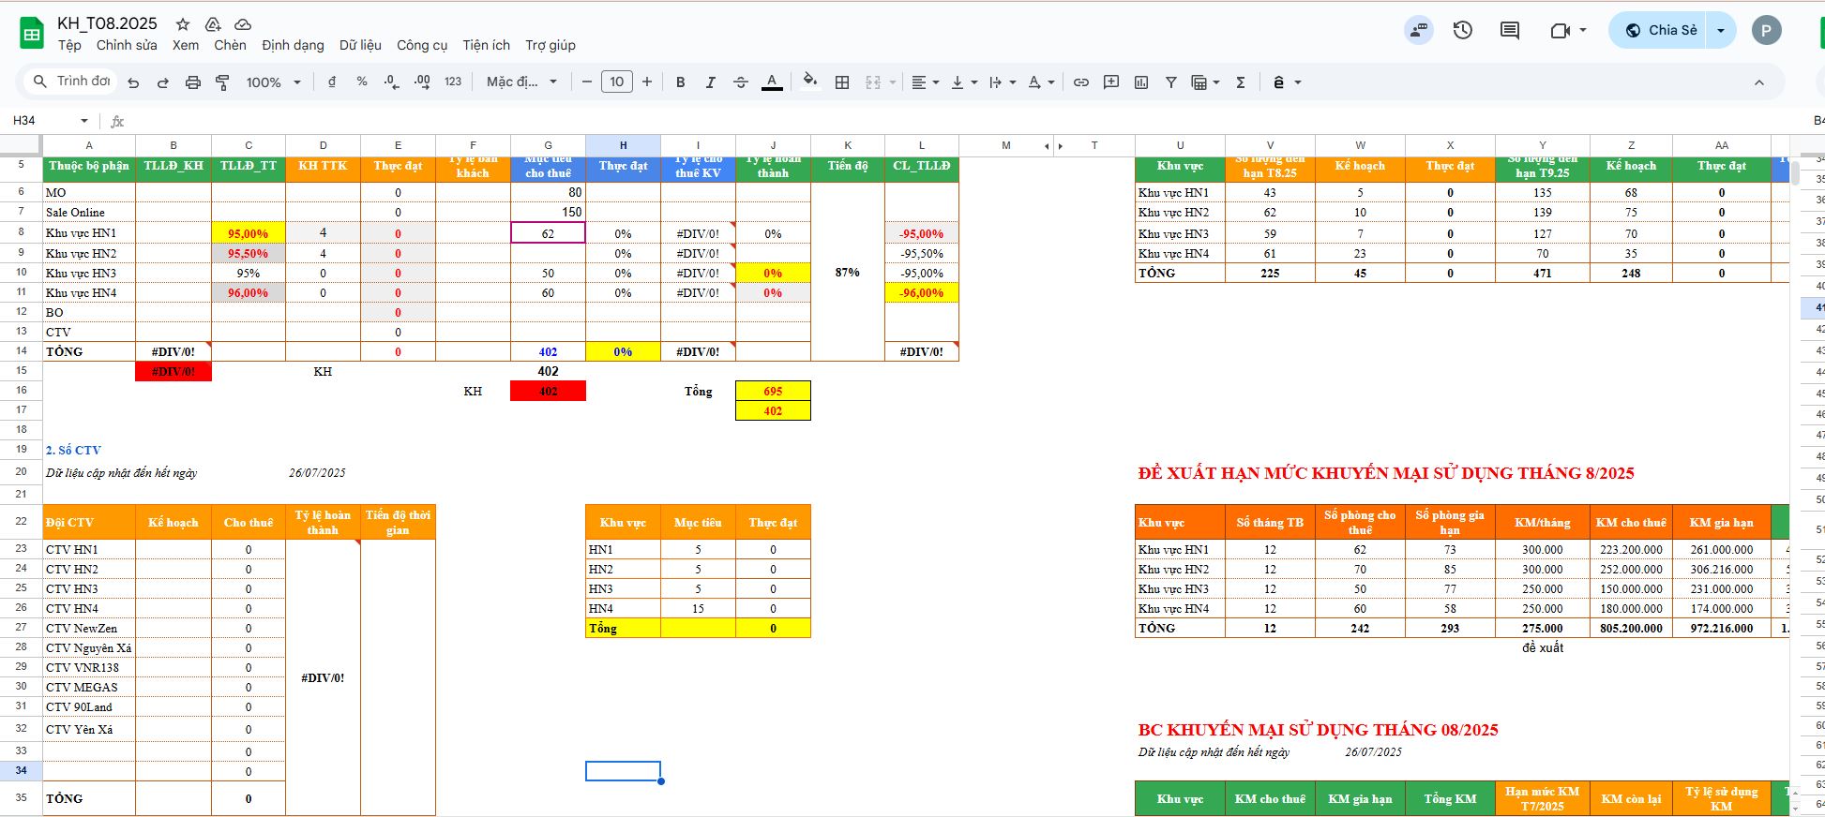Click the functions sigma icon
The height and width of the screenshot is (817, 1825).
point(1240,82)
